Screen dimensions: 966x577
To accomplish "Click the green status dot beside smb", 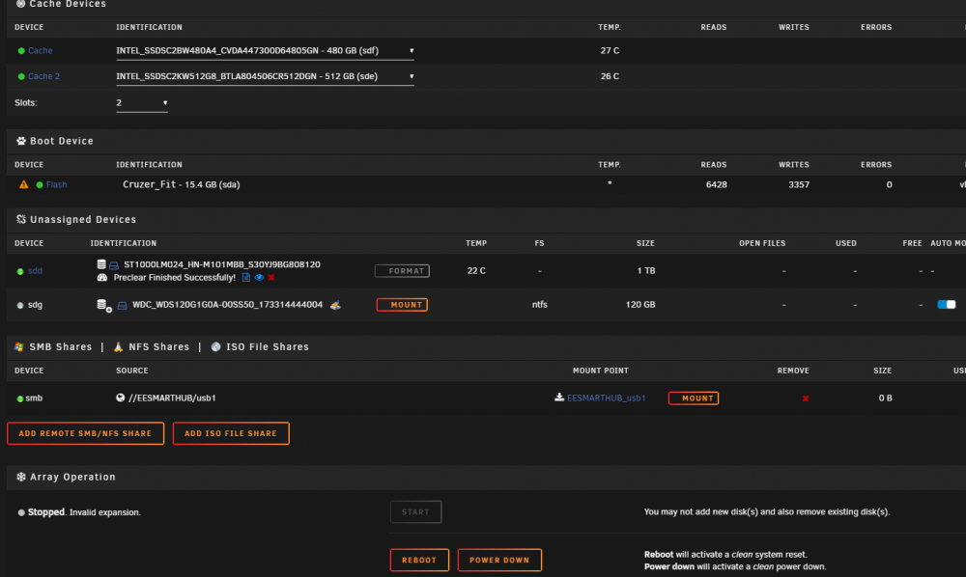I will point(20,398).
